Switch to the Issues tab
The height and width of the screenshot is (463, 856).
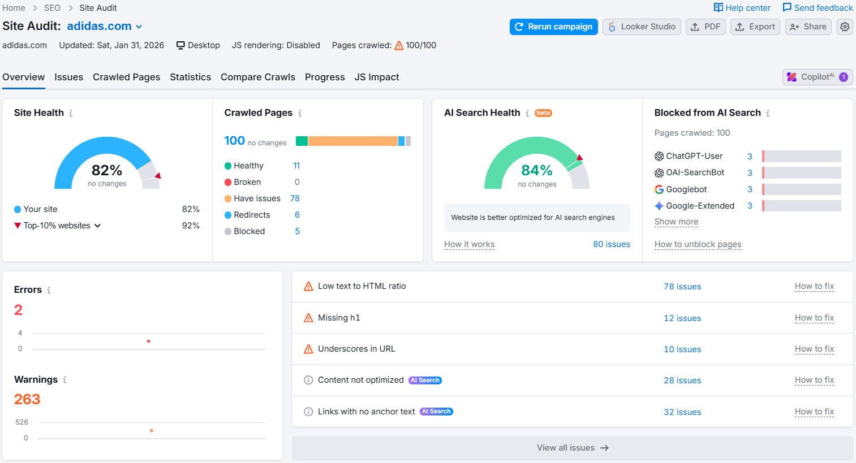click(x=68, y=77)
